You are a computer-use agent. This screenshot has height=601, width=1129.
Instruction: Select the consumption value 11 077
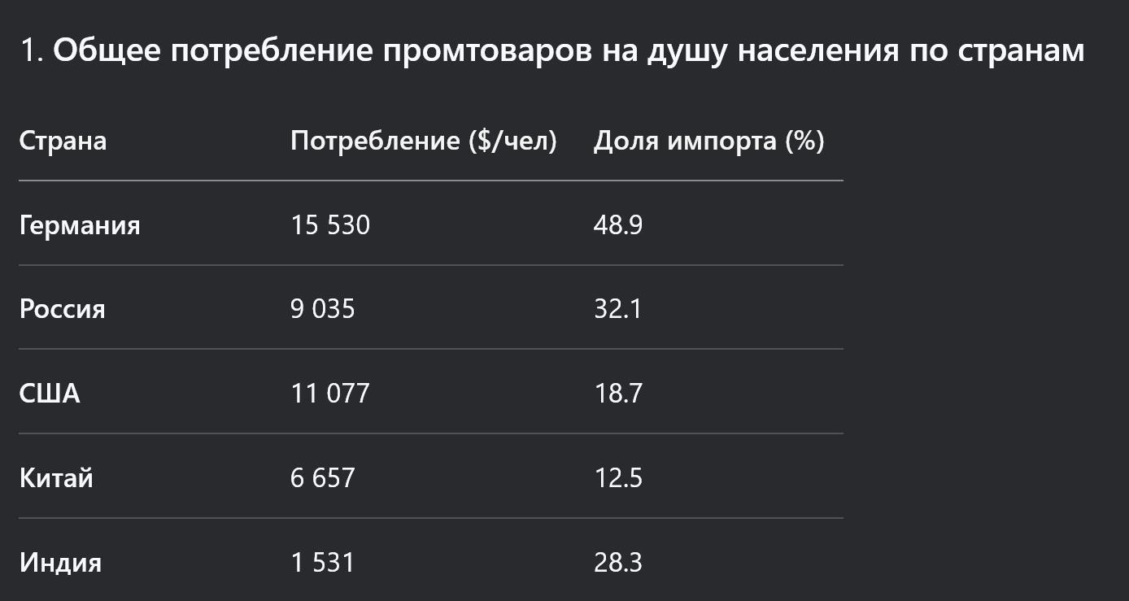[330, 394]
